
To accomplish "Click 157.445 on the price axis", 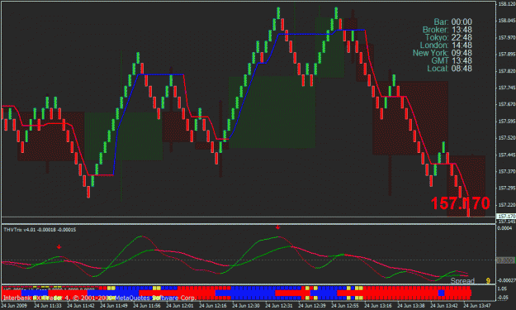I will (506, 155).
